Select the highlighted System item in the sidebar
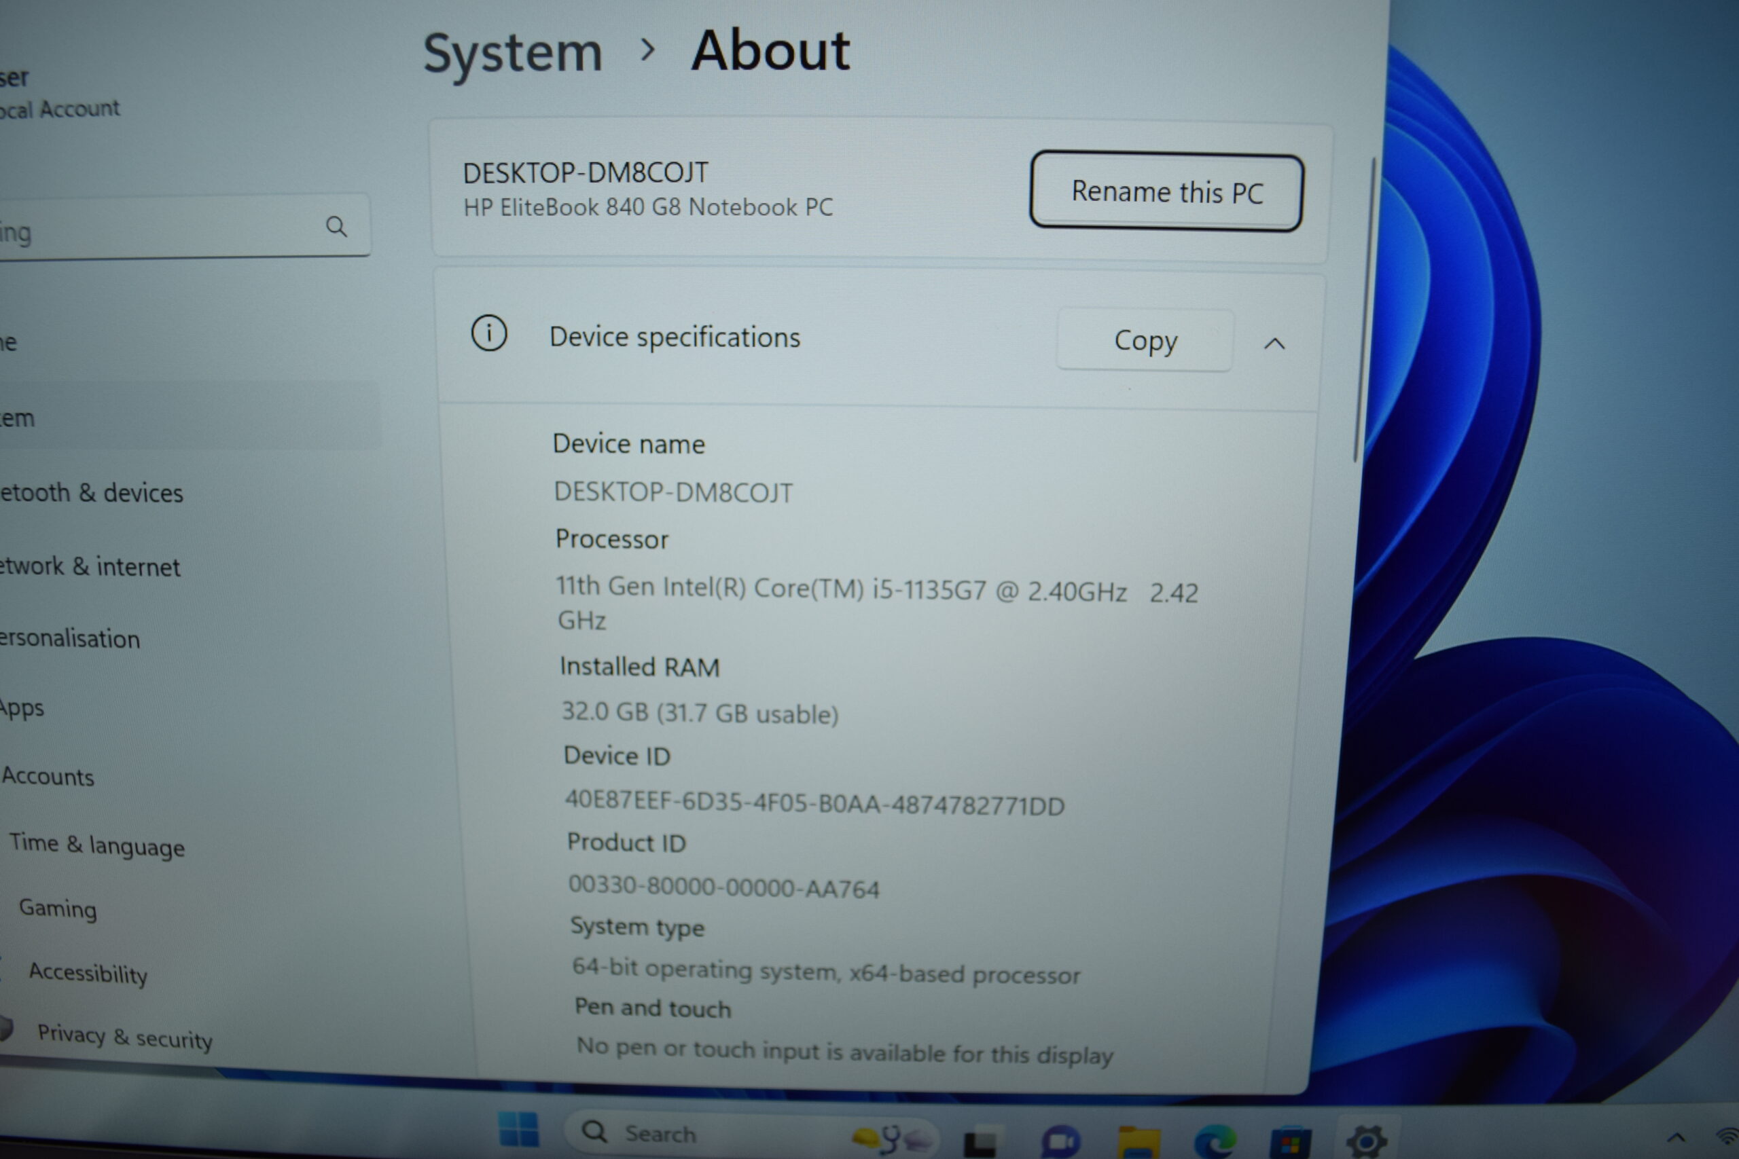1739x1159 pixels. 190,417
